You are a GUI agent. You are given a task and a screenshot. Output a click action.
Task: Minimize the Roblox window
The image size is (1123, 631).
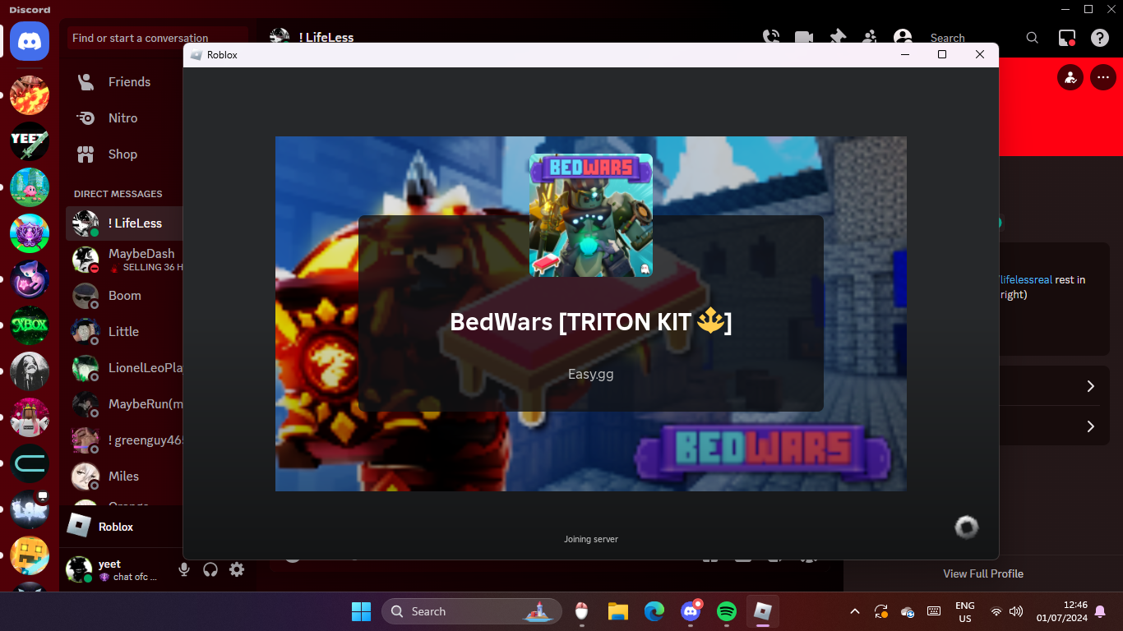[x=904, y=55]
